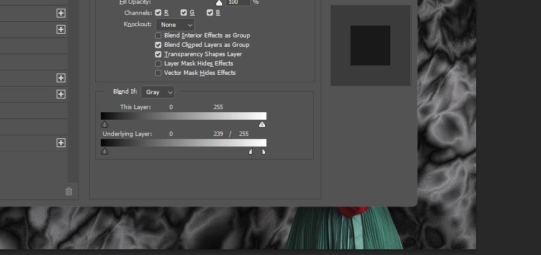Screen dimensions: 541x255
Task: Select This Layer black point slider
Action: pos(105,125)
